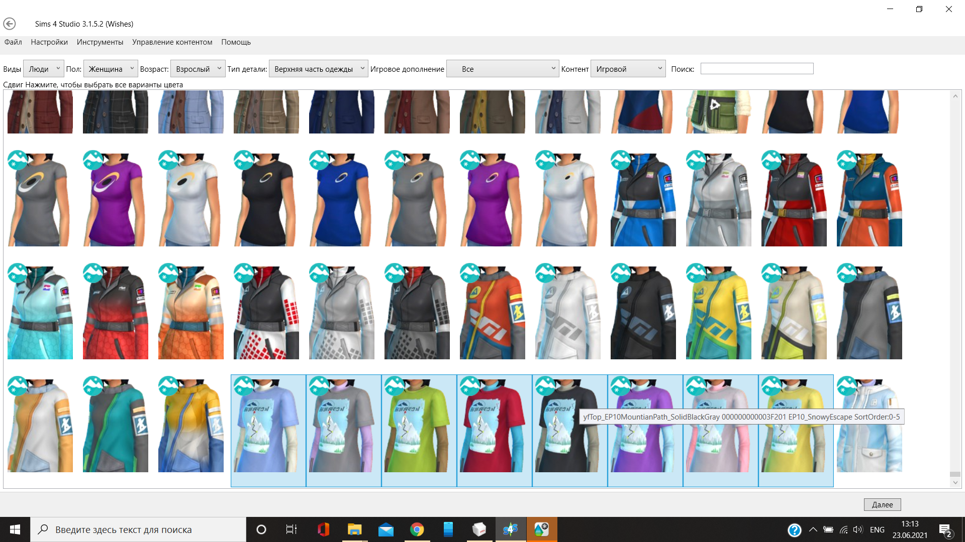This screenshot has width=965, height=542.
Task: Click the scrollbar down arrow
Action: 955,483
